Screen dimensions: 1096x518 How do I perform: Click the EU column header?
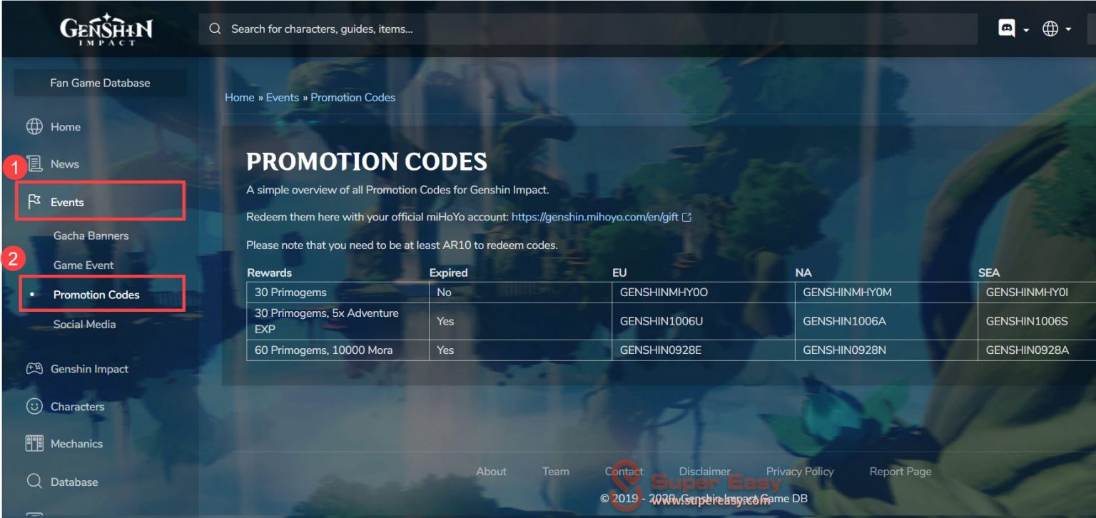pos(619,273)
